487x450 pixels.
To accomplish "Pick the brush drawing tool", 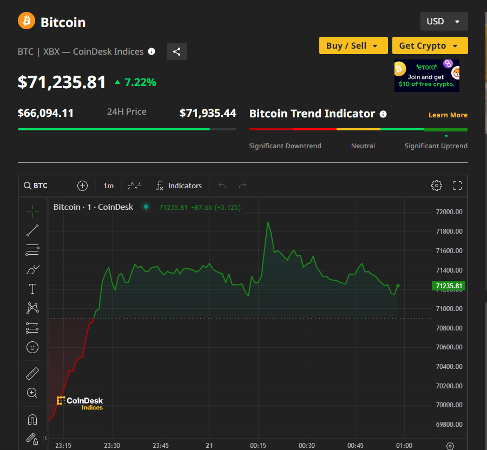I will [x=32, y=269].
